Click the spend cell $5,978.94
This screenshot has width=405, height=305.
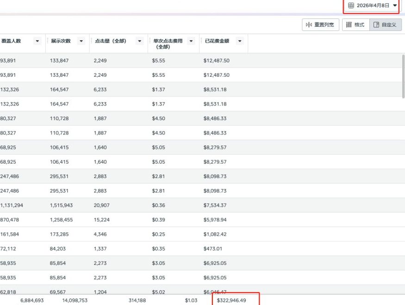215,220
